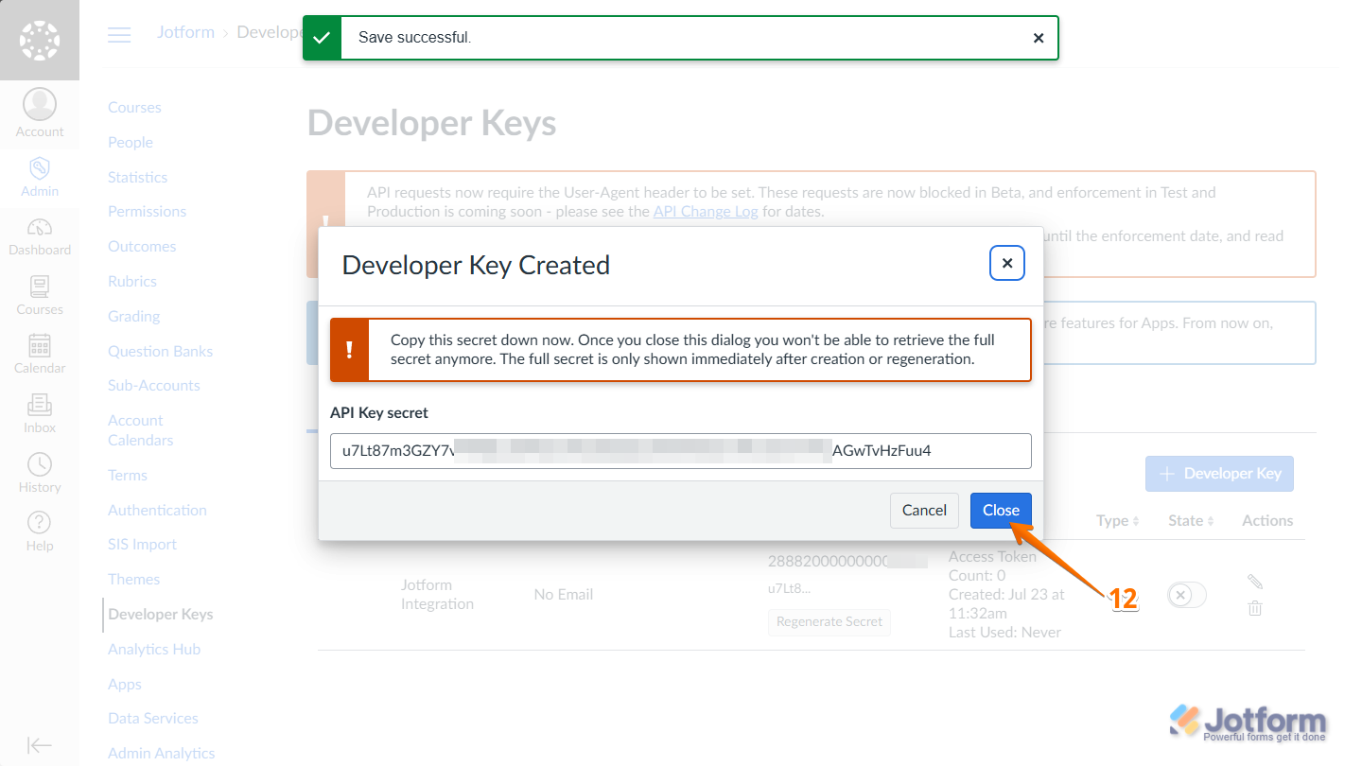Open Authentication in the admin menu
The height and width of the screenshot is (766, 1362).
click(157, 511)
